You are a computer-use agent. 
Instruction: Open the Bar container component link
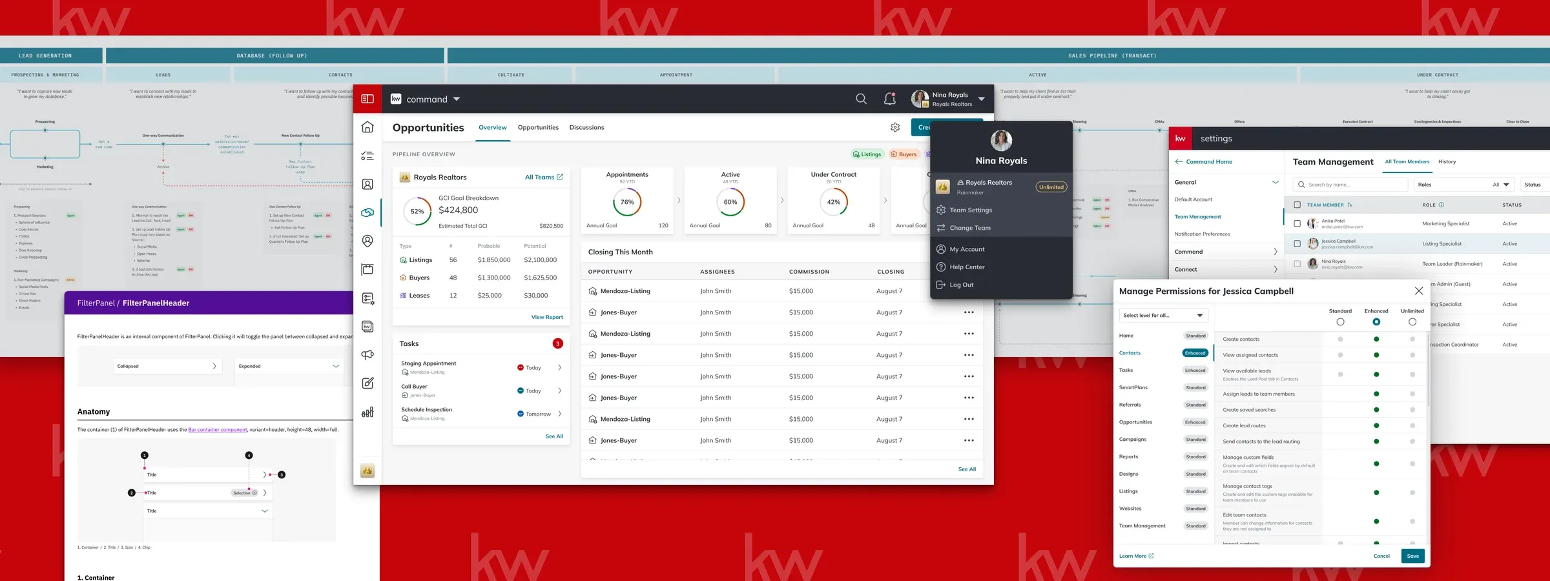pos(218,429)
